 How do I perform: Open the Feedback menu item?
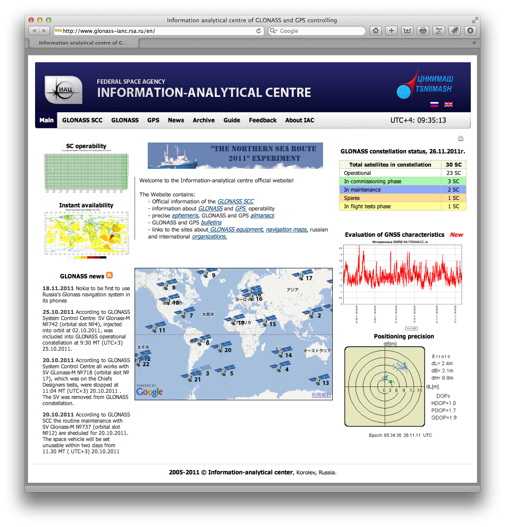(263, 120)
